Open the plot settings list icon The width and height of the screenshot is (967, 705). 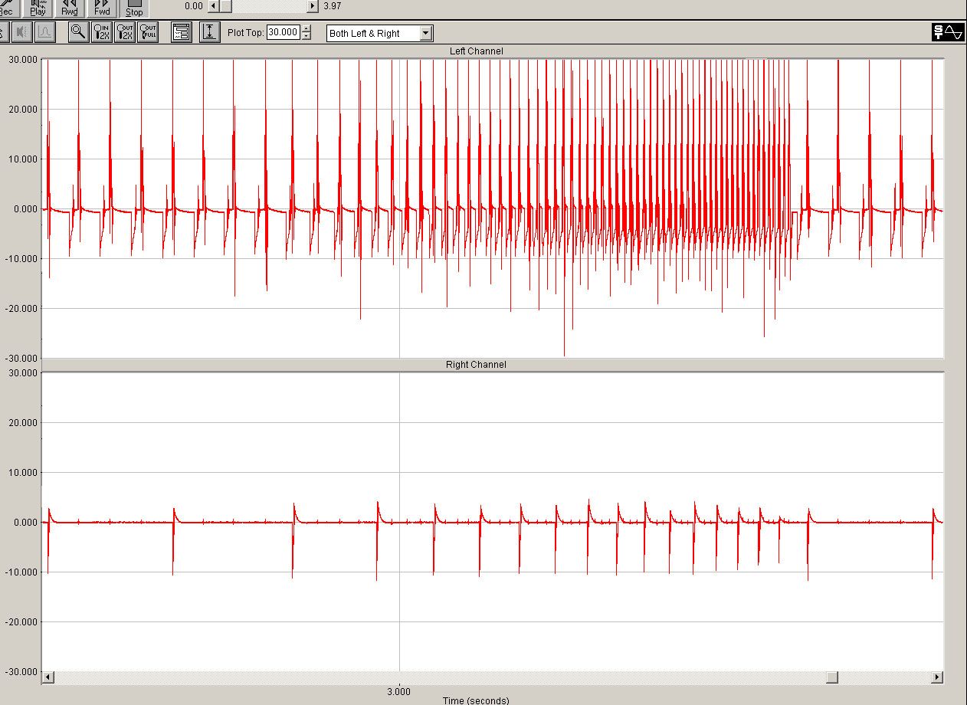pyautogui.click(x=181, y=32)
